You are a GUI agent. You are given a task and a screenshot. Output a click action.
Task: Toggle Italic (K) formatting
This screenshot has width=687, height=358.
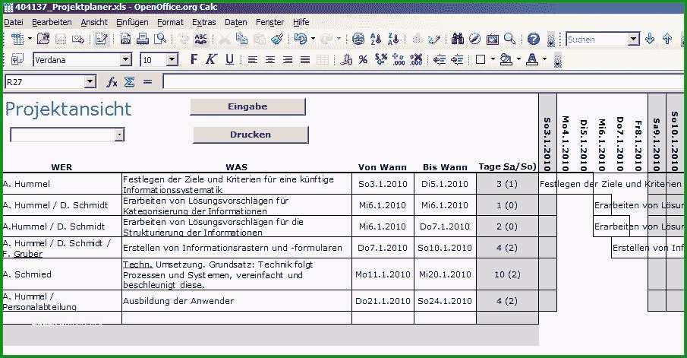(x=211, y=59)
